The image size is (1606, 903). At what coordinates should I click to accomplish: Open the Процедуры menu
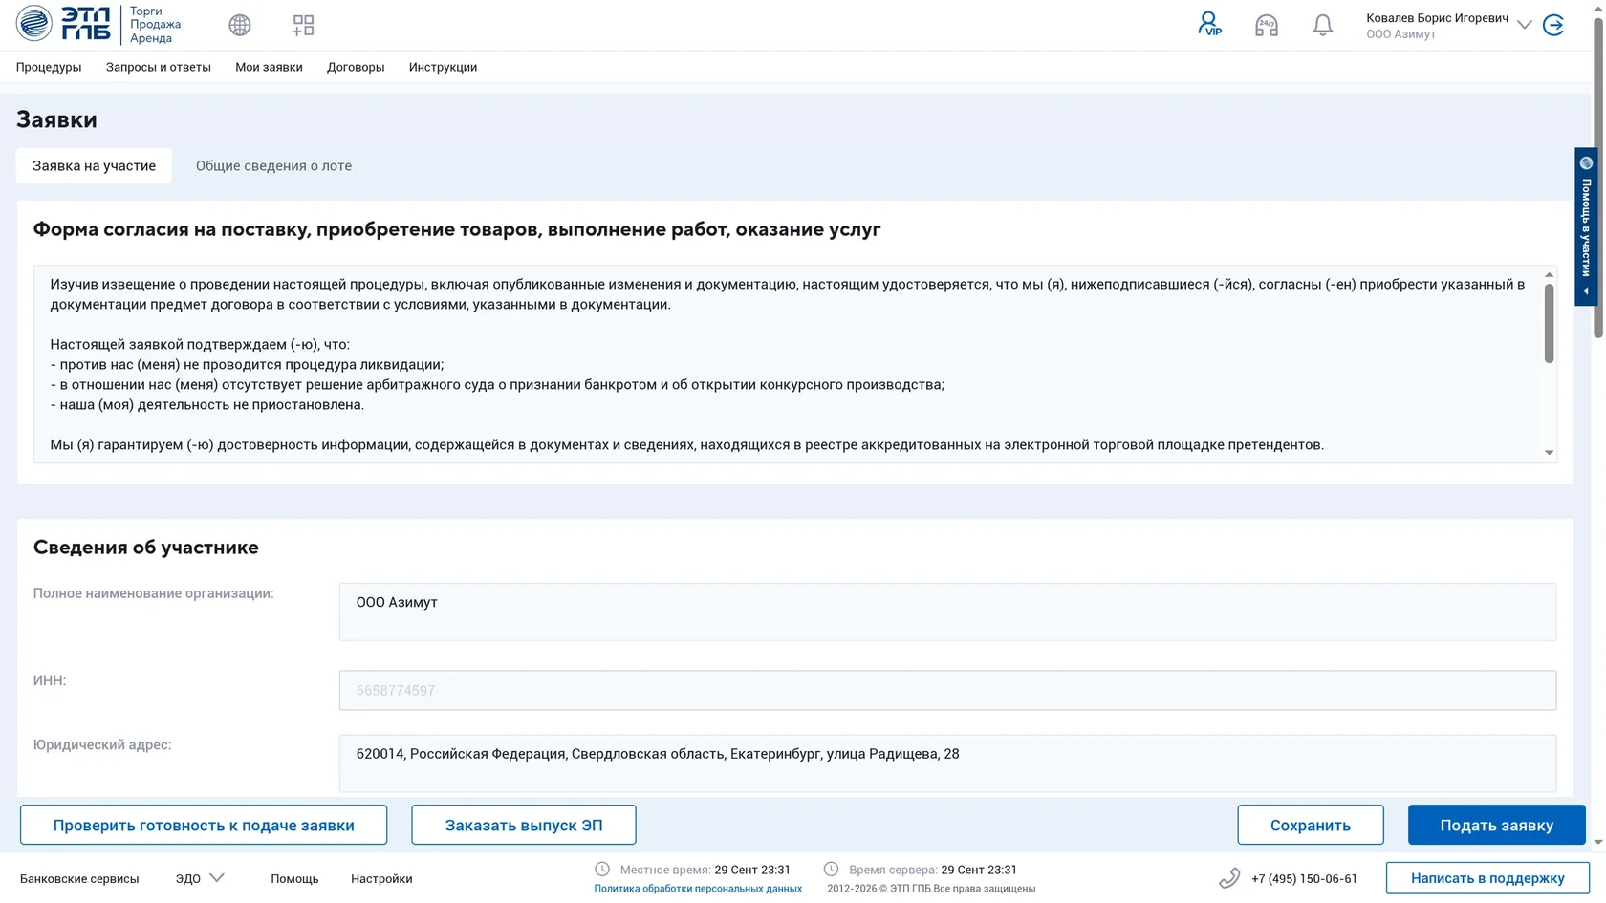tap(49, 67)
